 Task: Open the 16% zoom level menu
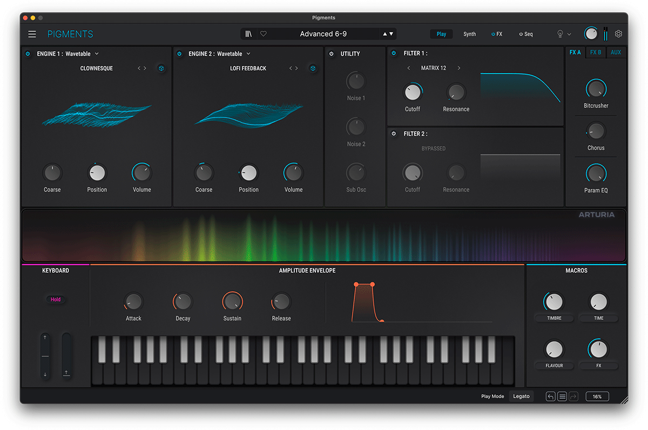pos(597,397)
